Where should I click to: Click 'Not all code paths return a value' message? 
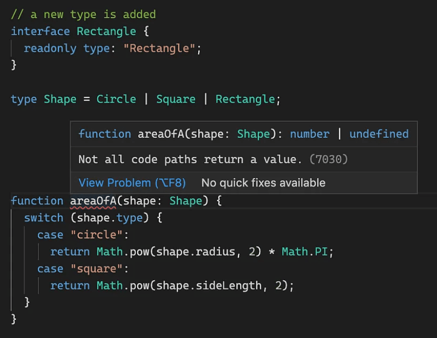coord(190,159)
